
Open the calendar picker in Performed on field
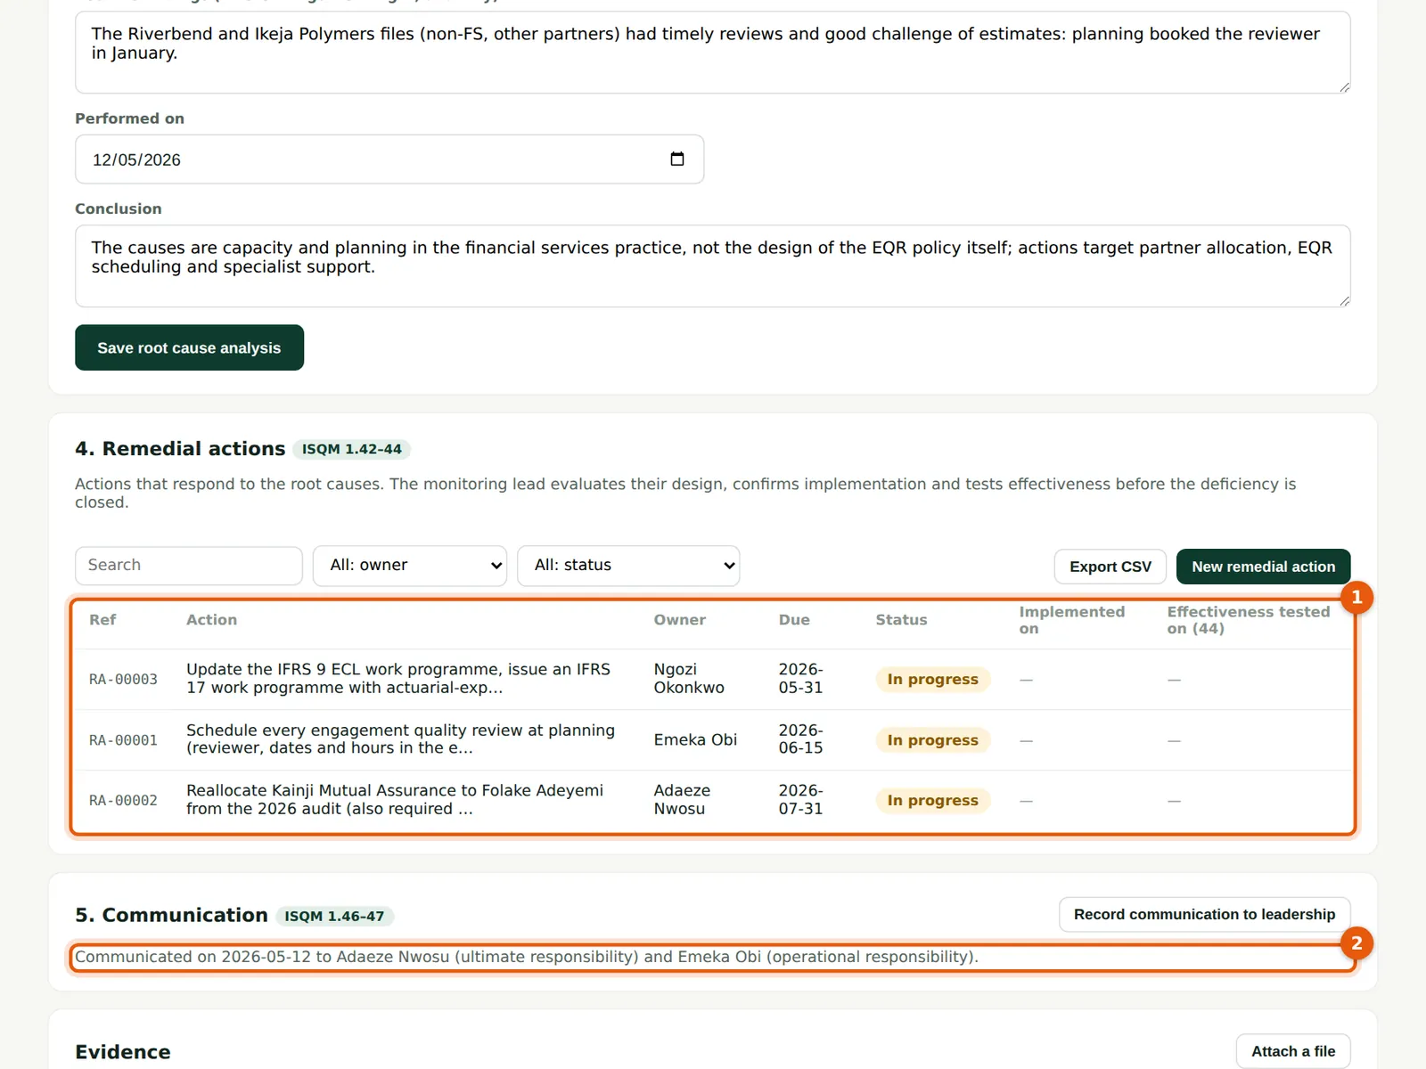click(x=677, y=159)
